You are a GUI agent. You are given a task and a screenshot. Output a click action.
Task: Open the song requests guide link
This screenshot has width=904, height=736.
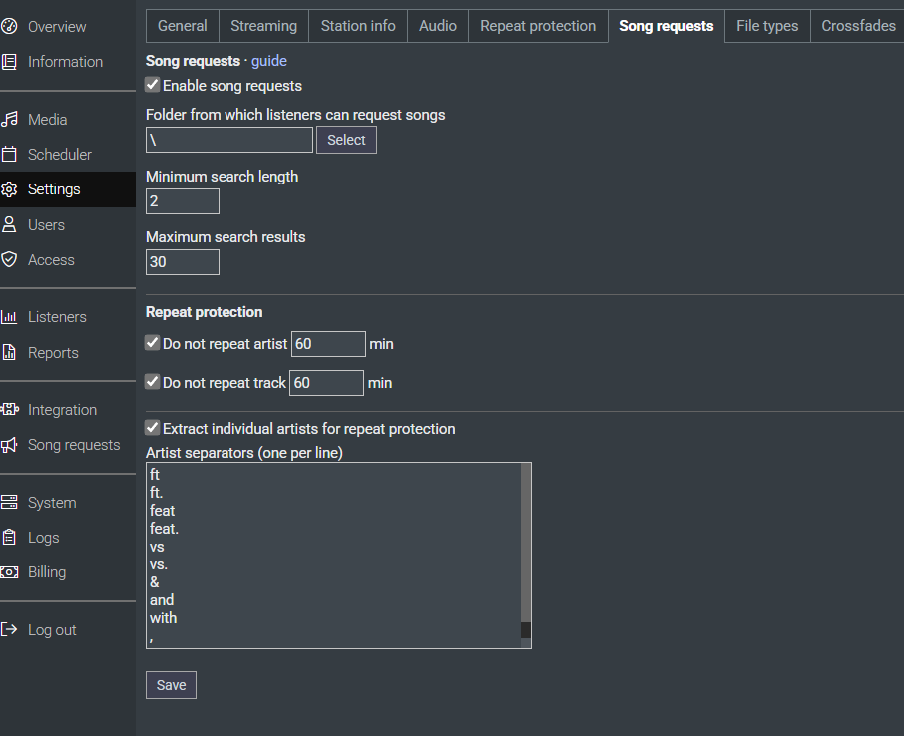point(269,61)
